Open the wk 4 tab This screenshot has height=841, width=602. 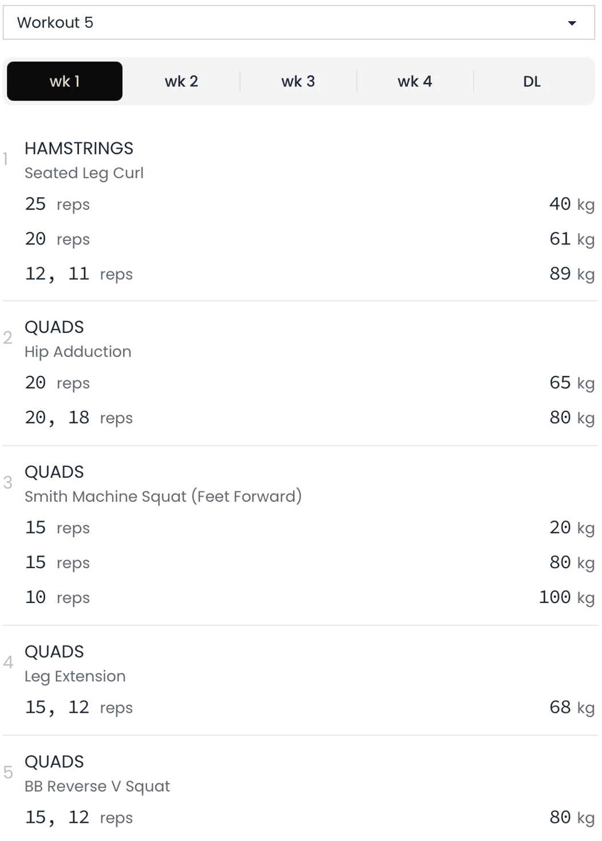[415, 81]
